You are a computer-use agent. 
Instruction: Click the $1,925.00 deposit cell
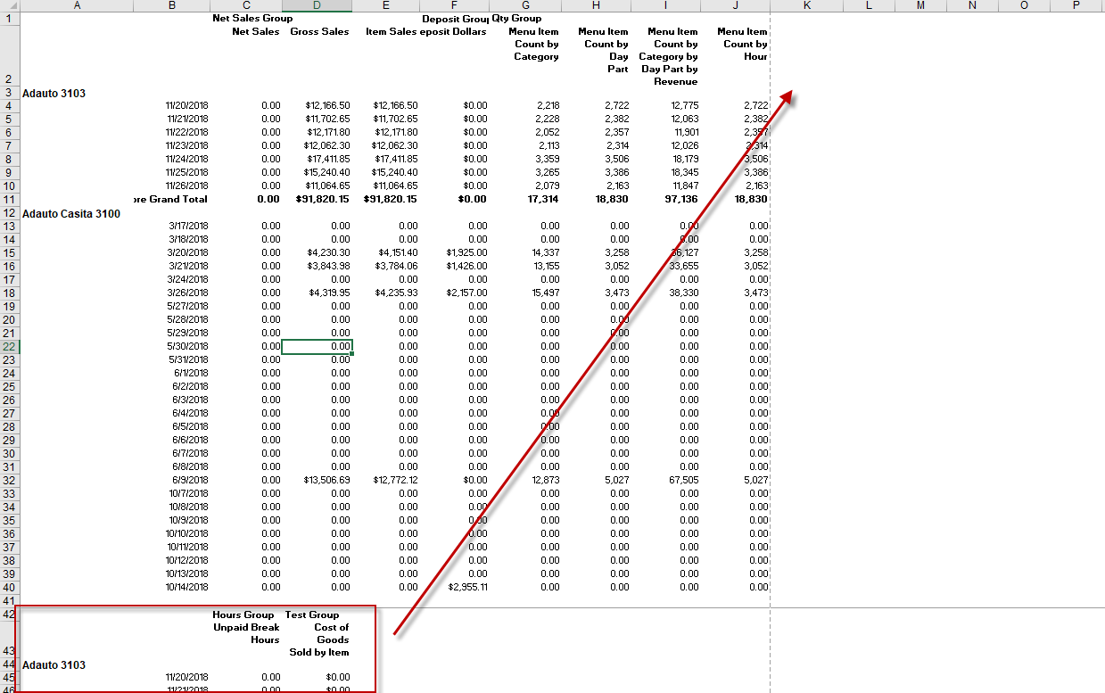click(x=466, y=252)
